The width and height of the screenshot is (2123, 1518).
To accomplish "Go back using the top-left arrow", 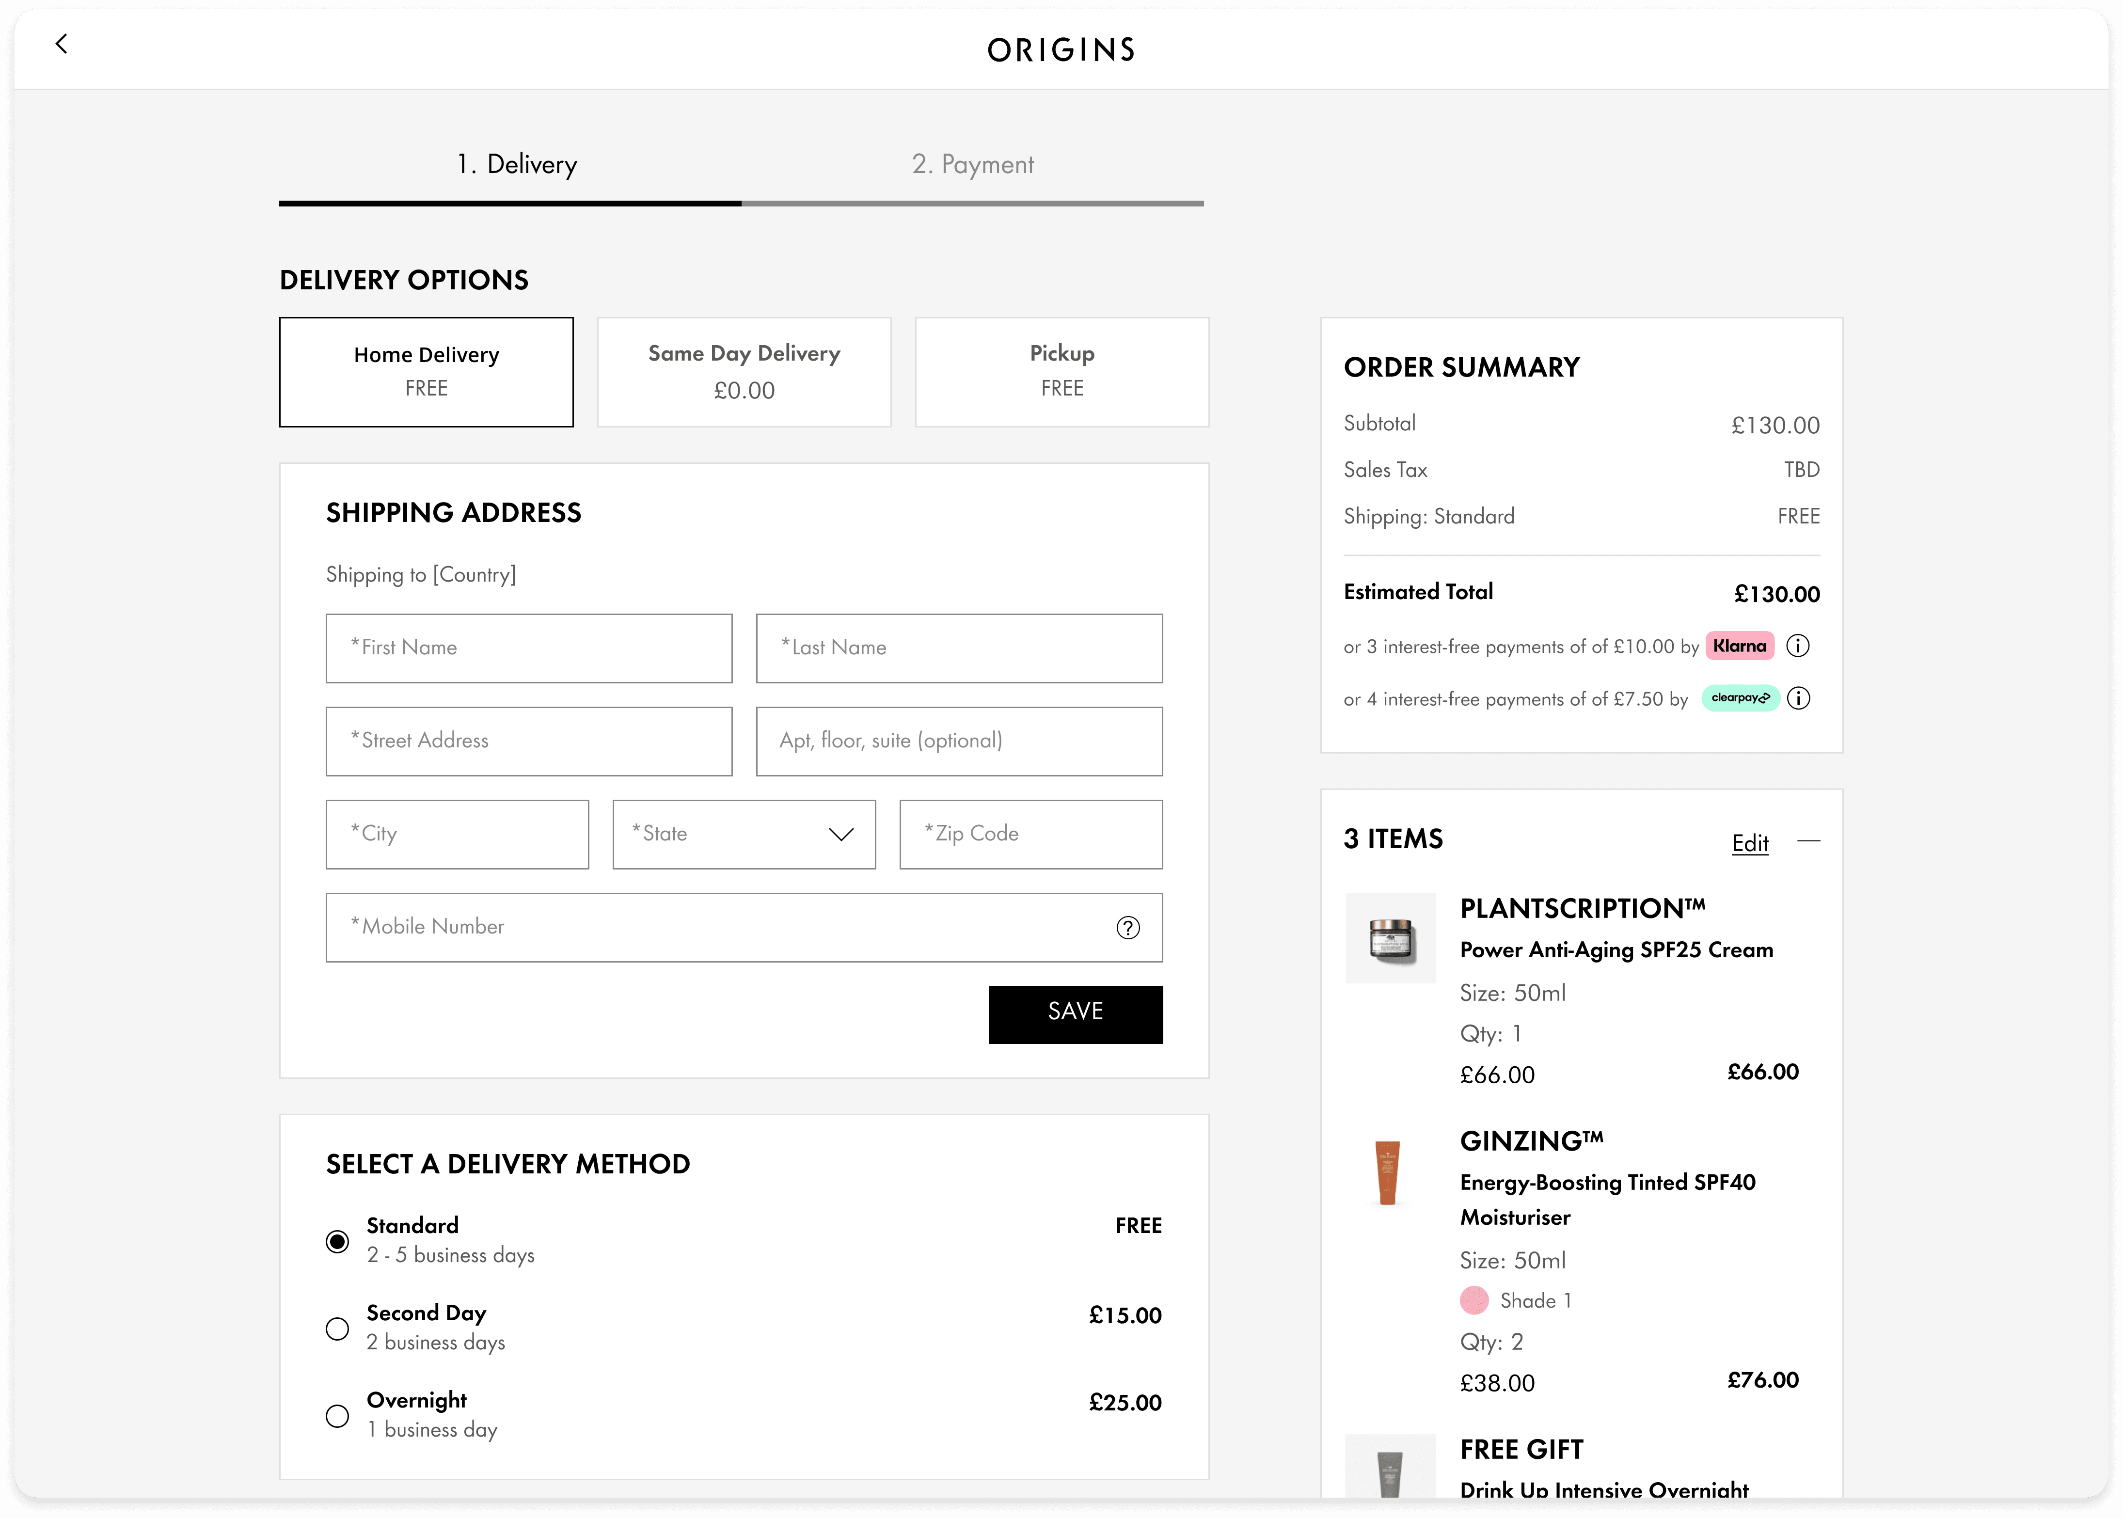I will point(62,44).
